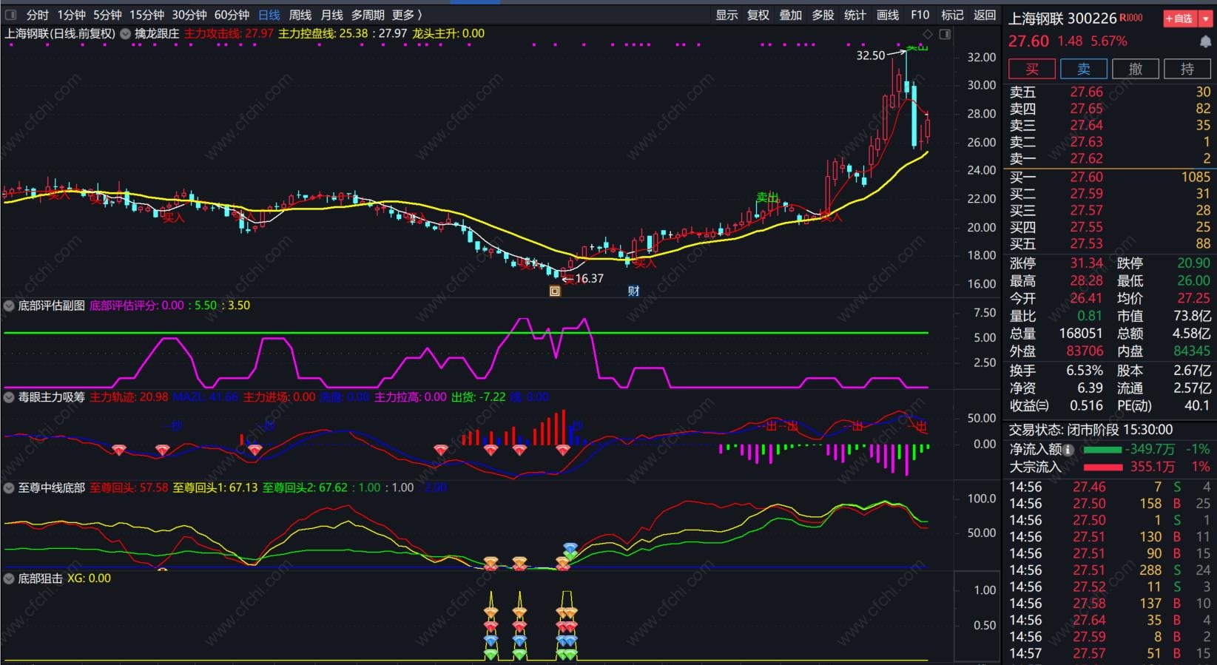Click the green 卖出 signal on chart
Viewport: 1217px width, 665px height.
coord(767,198)
